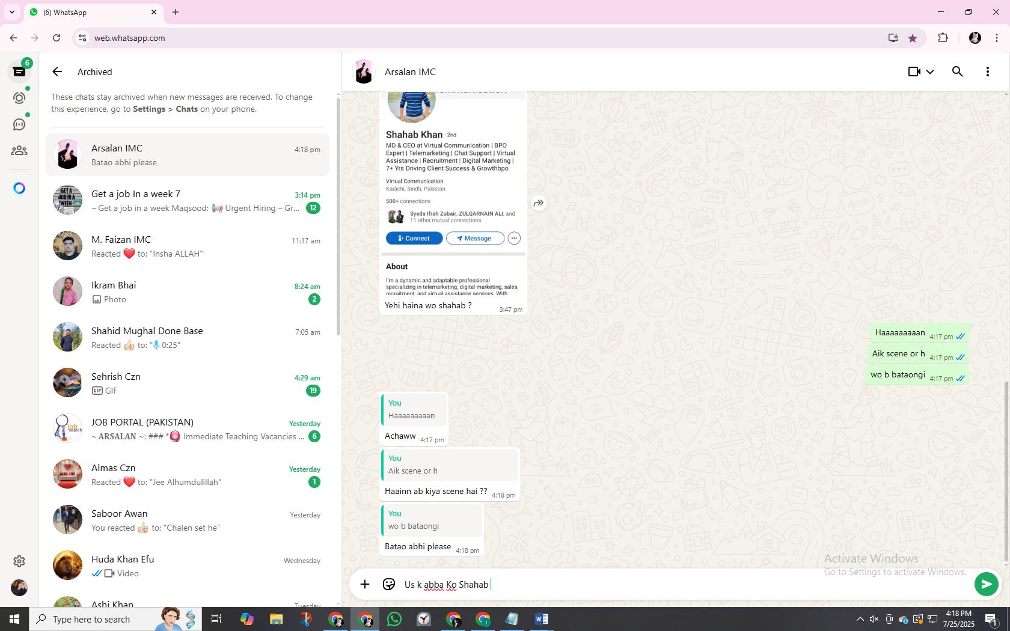Open the browser extensions puzzle icon
This screenshot has width=1010, height=631.
click(943, 38)
